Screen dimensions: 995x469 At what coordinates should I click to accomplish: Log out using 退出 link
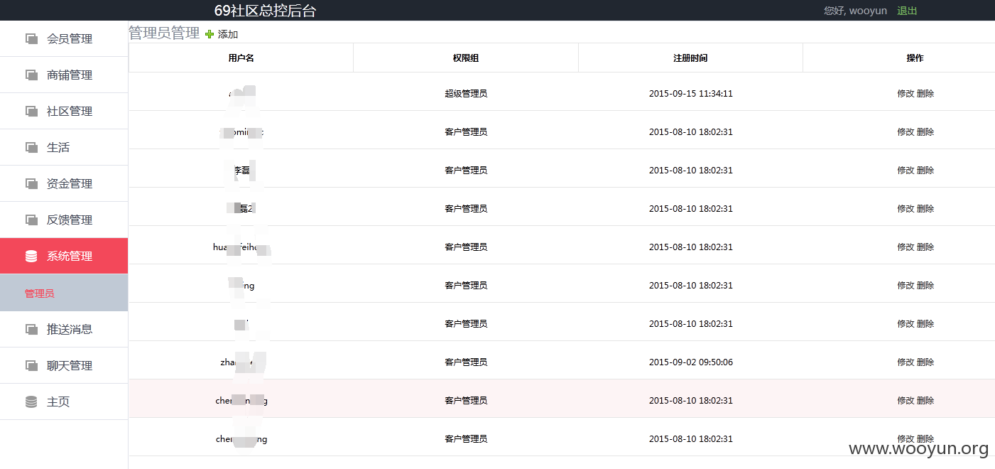tap(907, 11)
